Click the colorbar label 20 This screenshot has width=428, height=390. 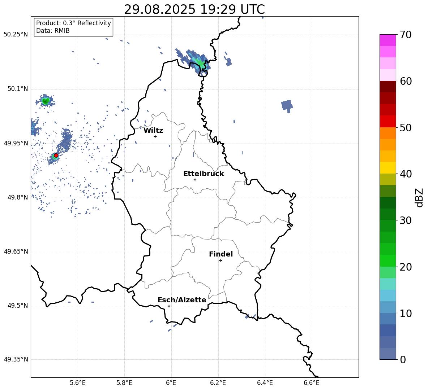point(406,267)
